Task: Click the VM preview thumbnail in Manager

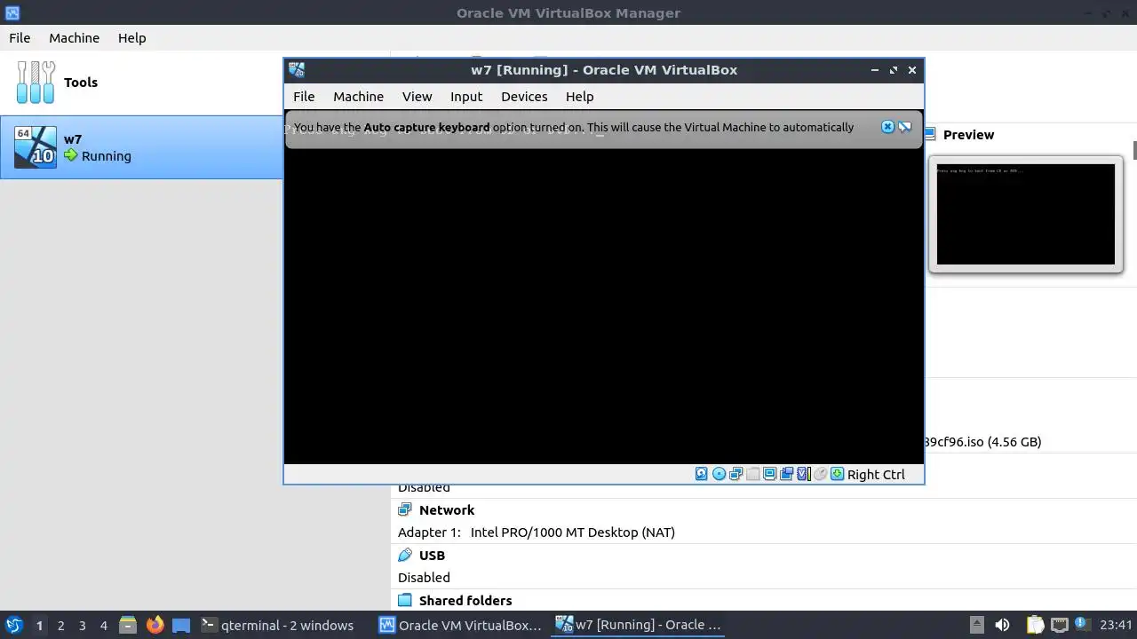Action: click(1026, 214)
